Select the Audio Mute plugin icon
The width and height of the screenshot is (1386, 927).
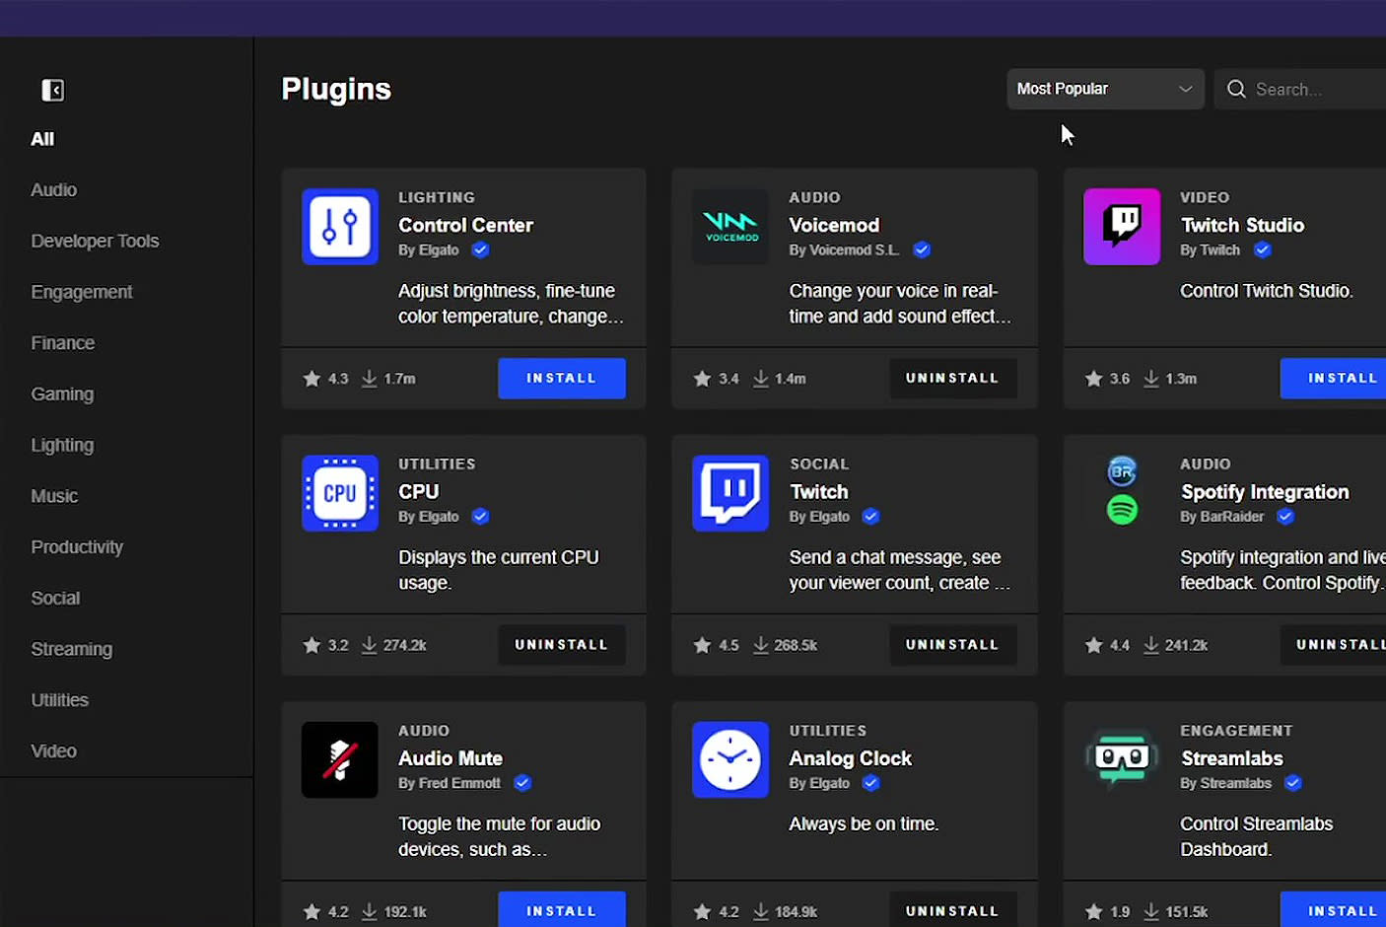tap(339, 759)
